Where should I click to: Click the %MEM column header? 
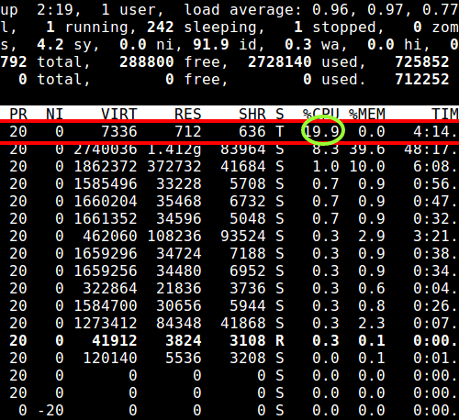pos(366,114)
